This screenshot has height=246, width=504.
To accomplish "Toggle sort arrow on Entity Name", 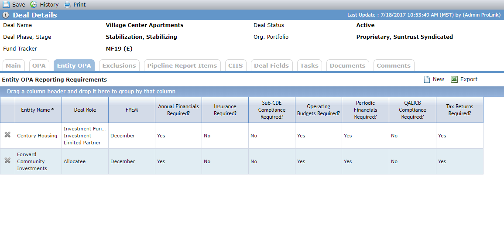I will 52,109.
